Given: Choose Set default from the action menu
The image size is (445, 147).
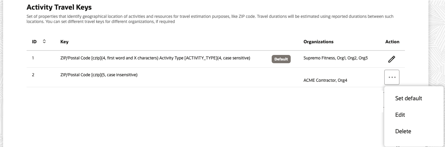Looking at the screenshot, I should click(x=408, y=98).
